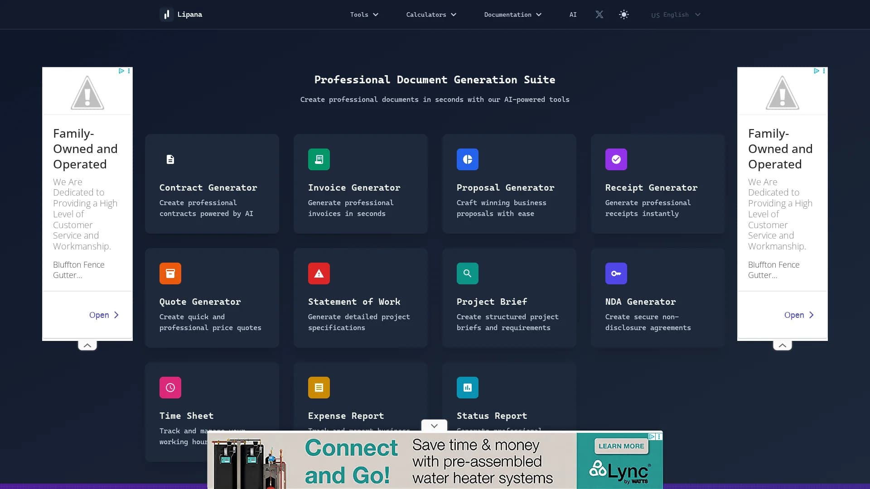Click the Lipana logo icon

pyautogui.click(x=167, y=14)
